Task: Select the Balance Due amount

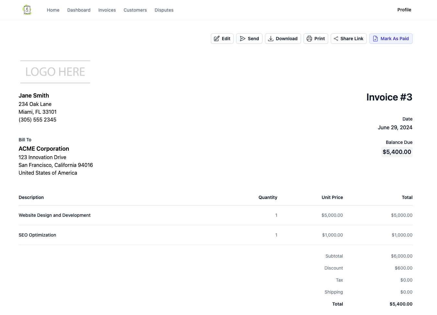Action: click(x=397, y=152)
